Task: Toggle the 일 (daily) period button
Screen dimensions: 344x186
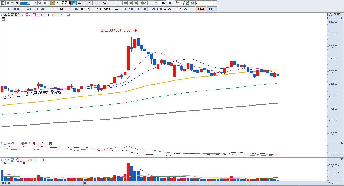Action: (x=74, y=3)
